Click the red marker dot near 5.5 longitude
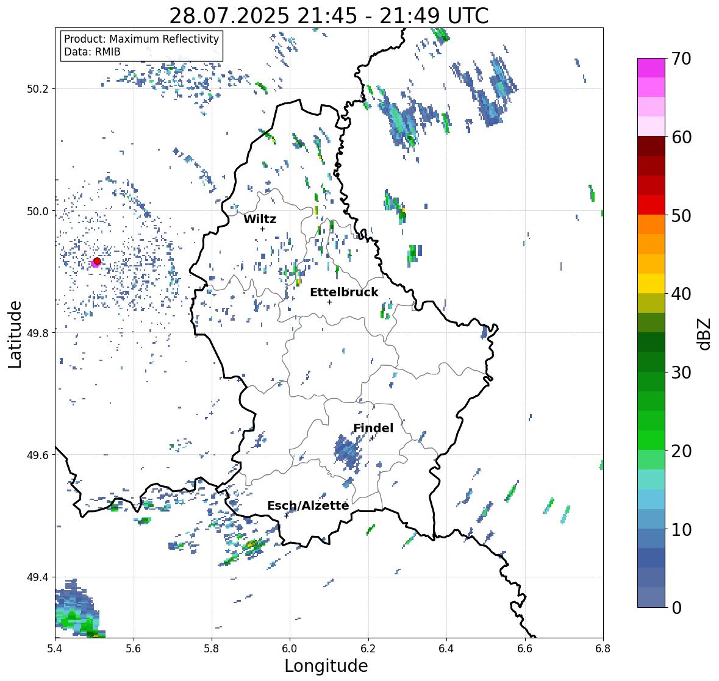The image size is (719, 681). [x=97, y=261]
